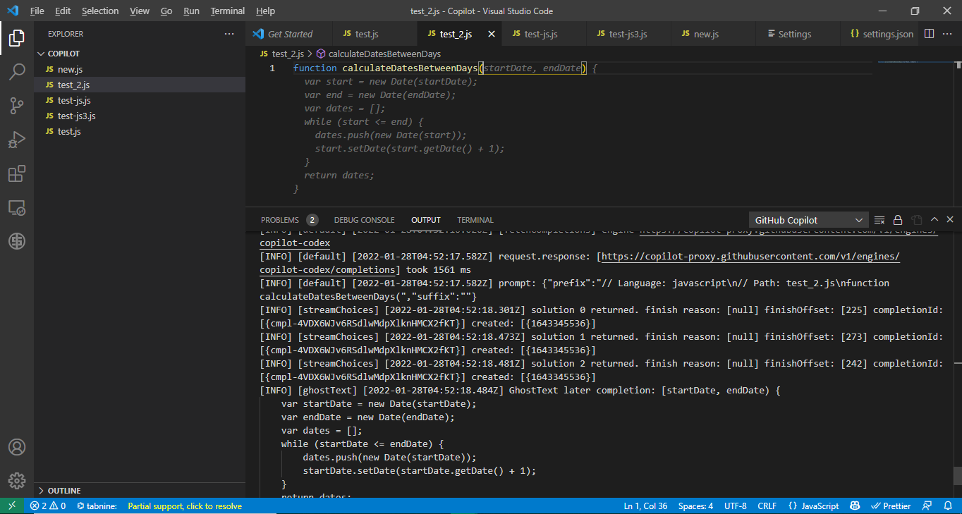
Task: Close the bottom panel
Action: pos(951,220)
